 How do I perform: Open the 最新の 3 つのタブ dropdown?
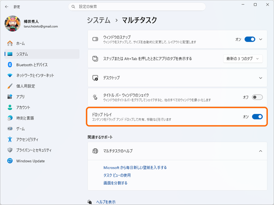pyautogui.click(x=243, y=59)
